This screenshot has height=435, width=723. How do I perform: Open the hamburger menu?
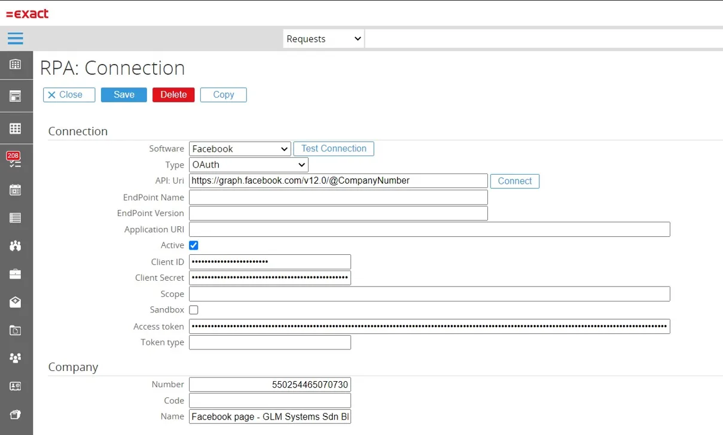click(16, 38)
